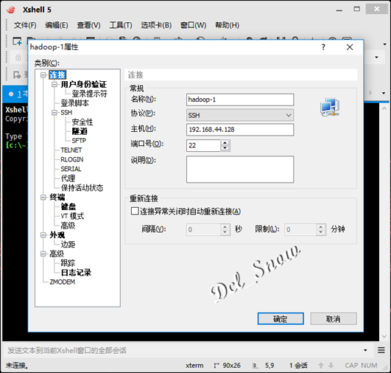Image resolution: width=391 pixels, height=373 pixels.
Task: Select SERIAL in the category tree
Action: pos(71,169)
